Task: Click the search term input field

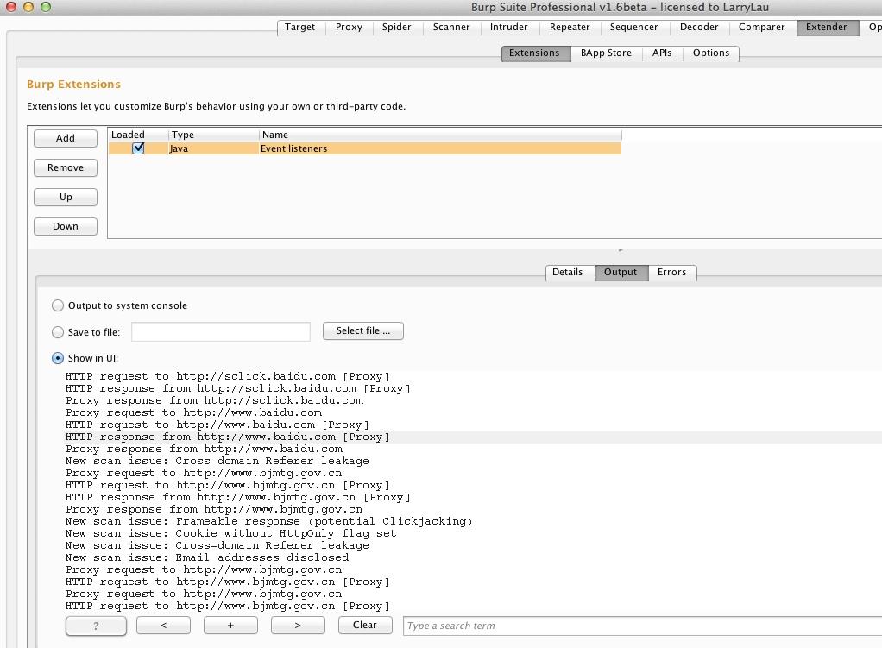Action: 641,626
